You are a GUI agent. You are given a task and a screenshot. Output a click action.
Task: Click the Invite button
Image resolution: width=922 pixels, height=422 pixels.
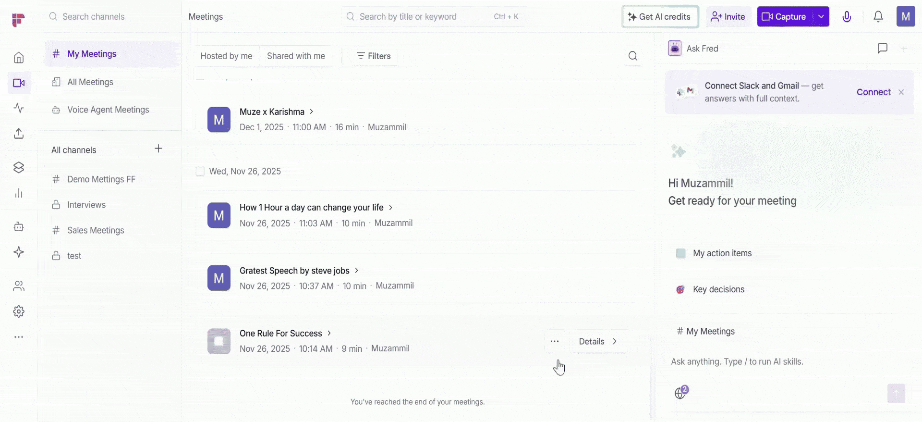point(728,17)
